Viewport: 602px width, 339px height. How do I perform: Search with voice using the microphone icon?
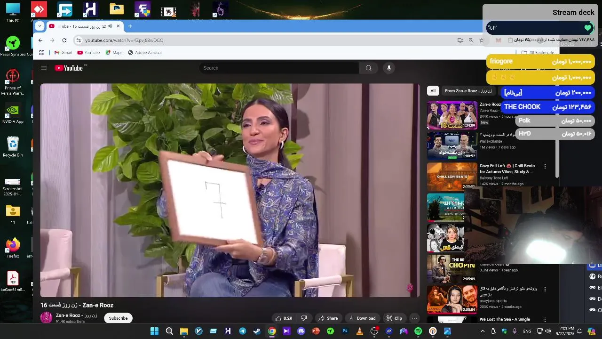388,68
